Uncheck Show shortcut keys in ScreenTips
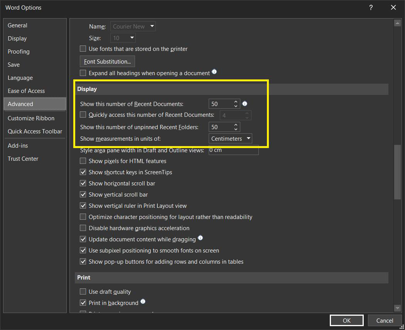Screen dimensions: 405x330 point(83,172)
